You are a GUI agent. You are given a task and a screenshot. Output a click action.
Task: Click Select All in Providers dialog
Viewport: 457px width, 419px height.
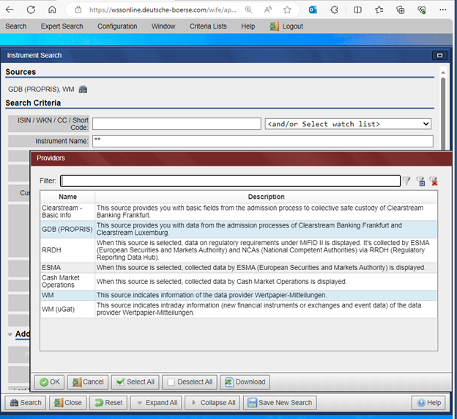click(x=135, y=382)
